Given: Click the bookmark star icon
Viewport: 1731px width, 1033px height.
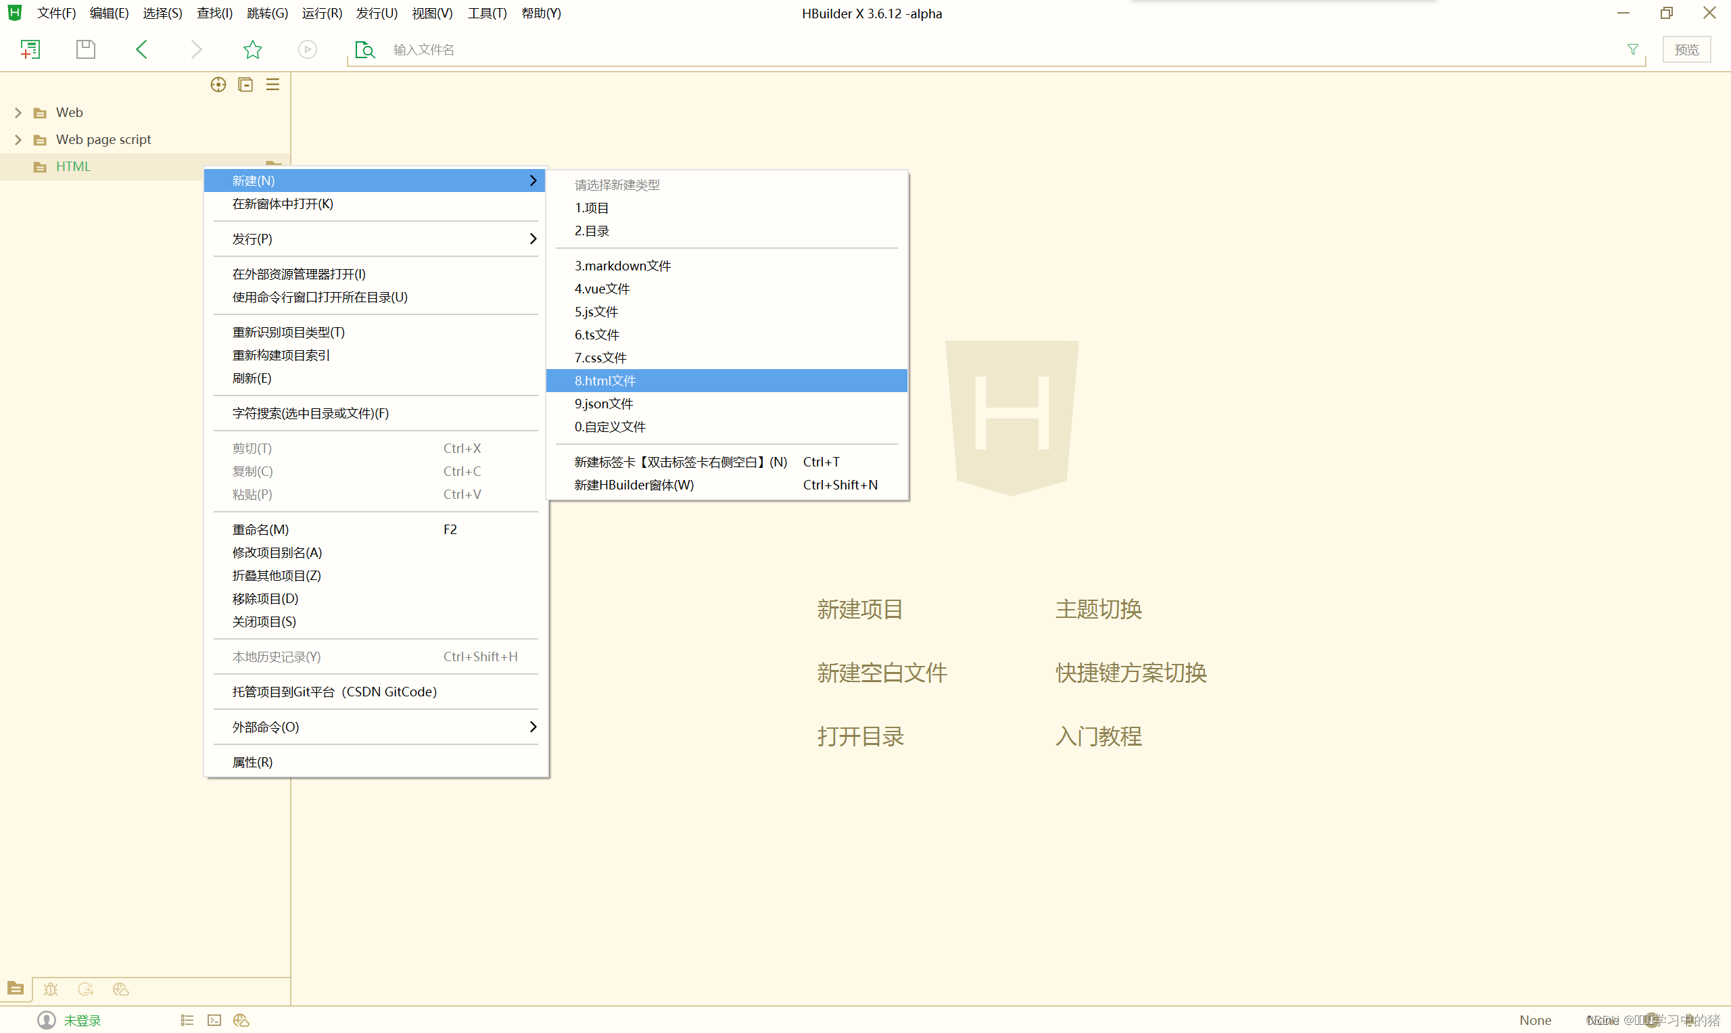Looking at the screenshot, I should (x=253, y=49).
